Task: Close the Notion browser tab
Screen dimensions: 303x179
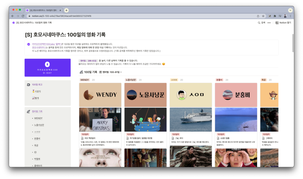Action: click(60, 11)
